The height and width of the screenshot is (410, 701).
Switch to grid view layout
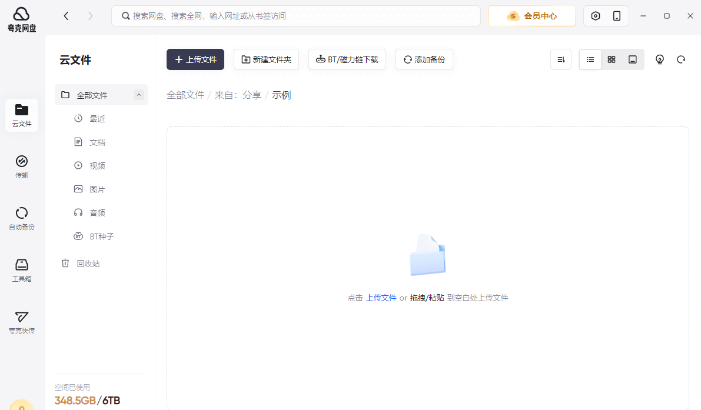pos(611,59)
